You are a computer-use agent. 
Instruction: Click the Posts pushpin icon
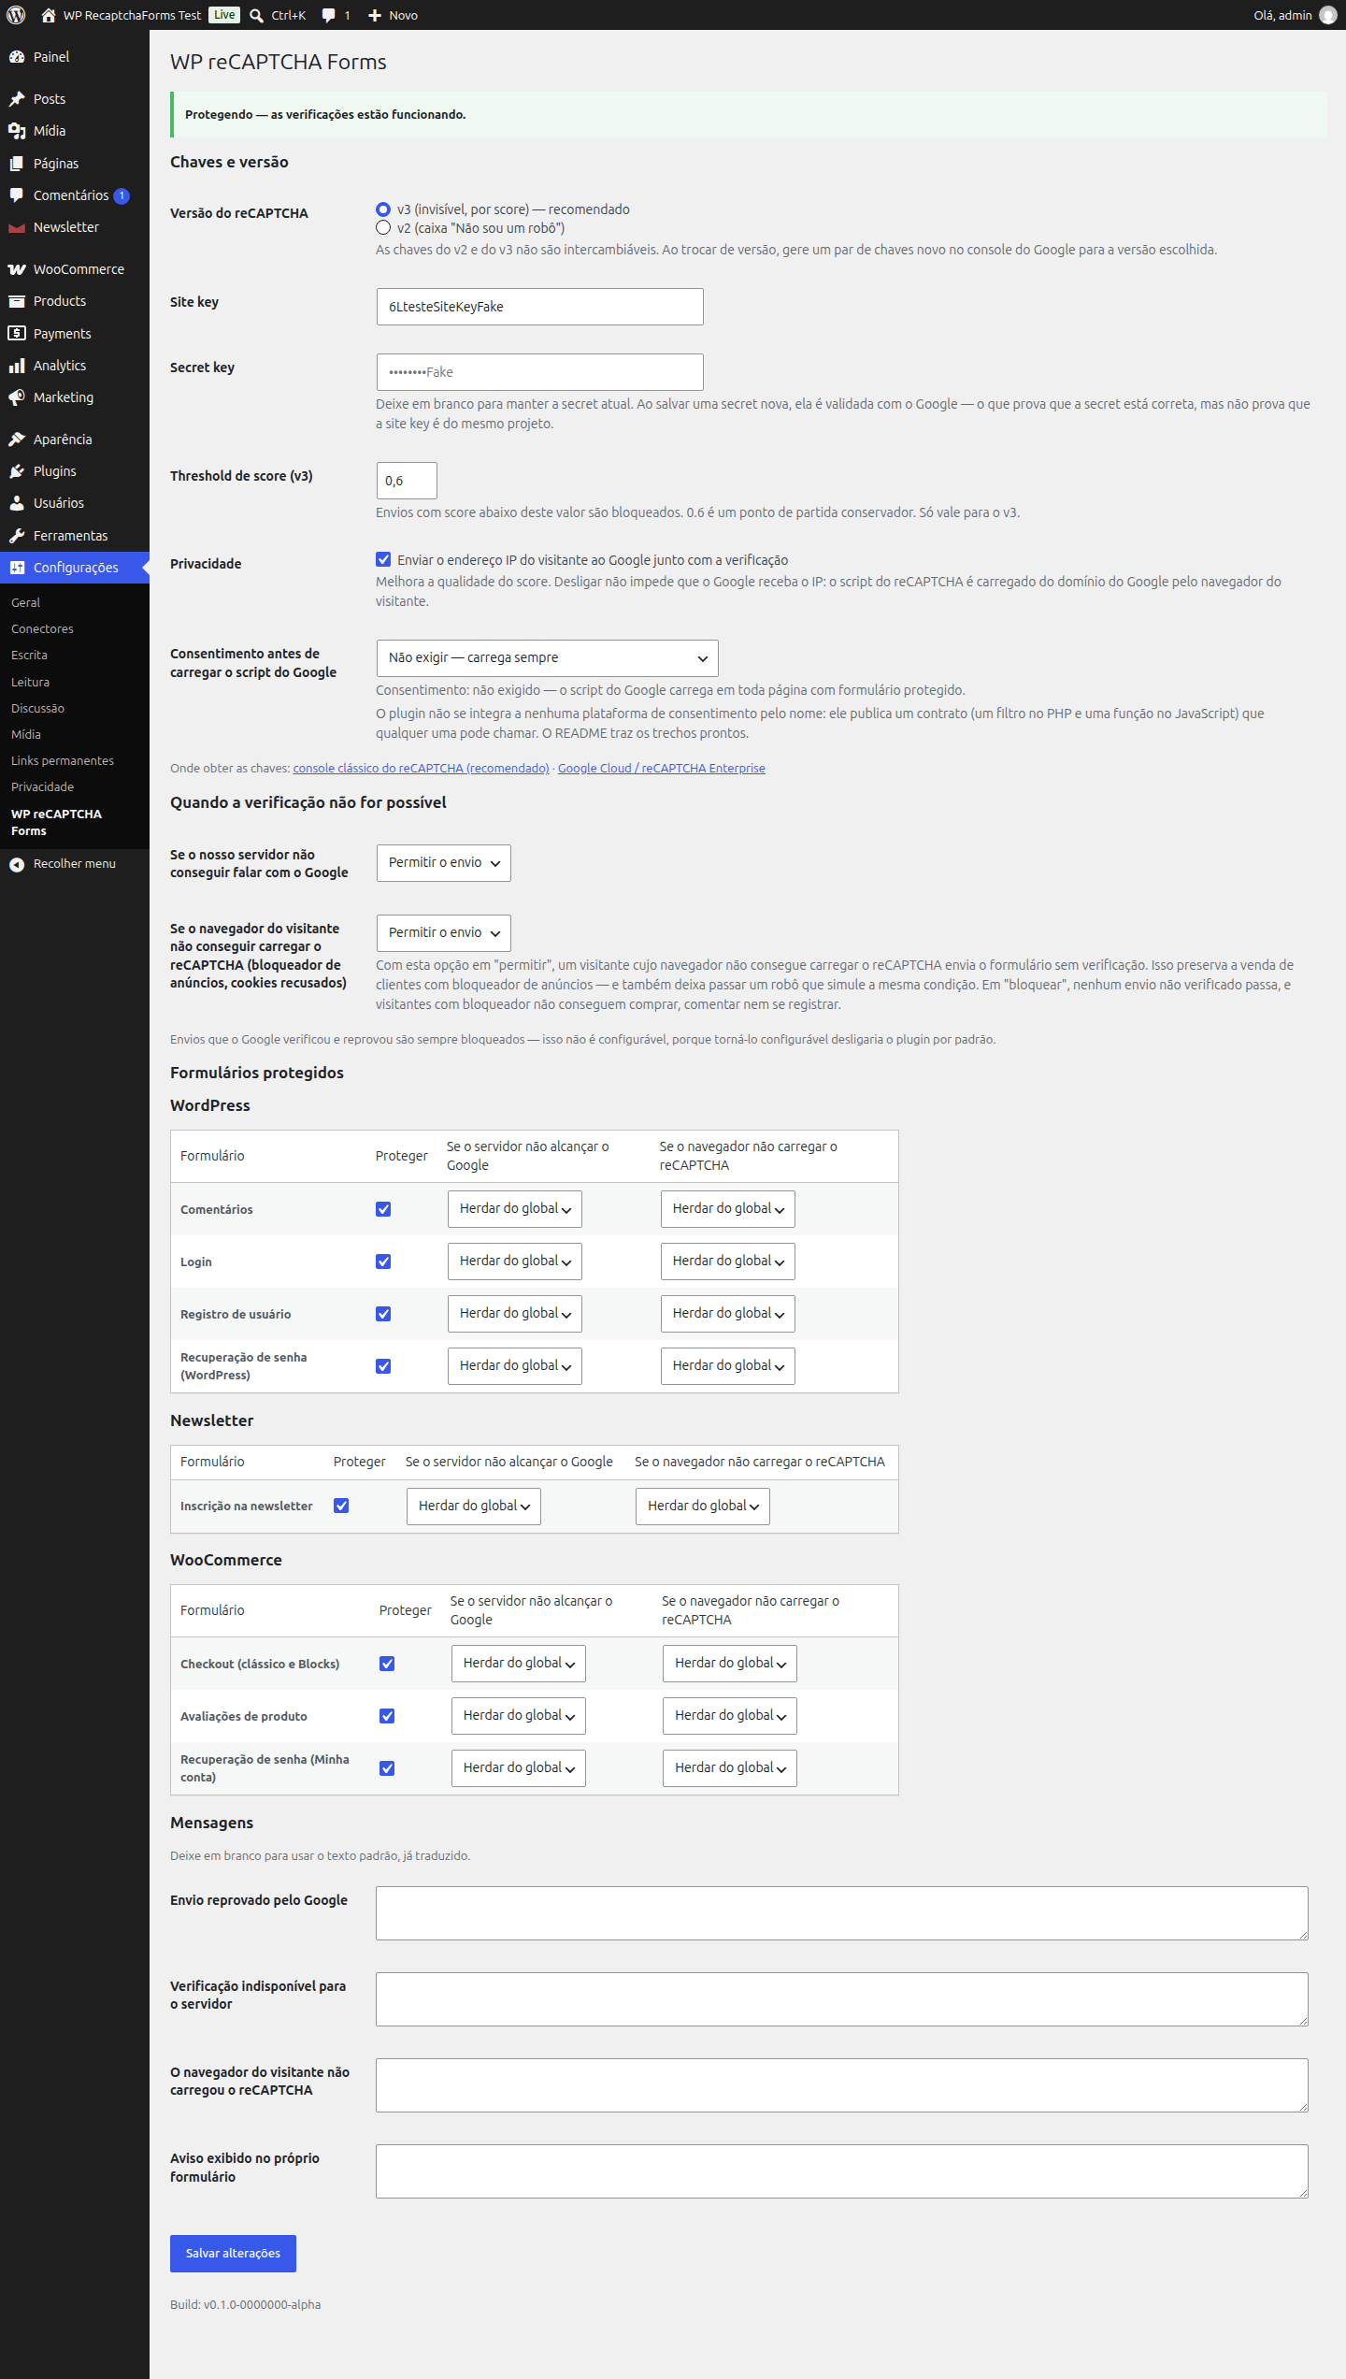pos(17,99)
